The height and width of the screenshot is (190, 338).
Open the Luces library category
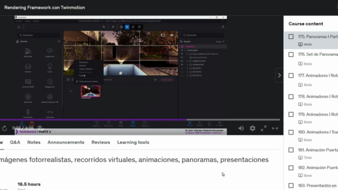(x=50, y=68)
